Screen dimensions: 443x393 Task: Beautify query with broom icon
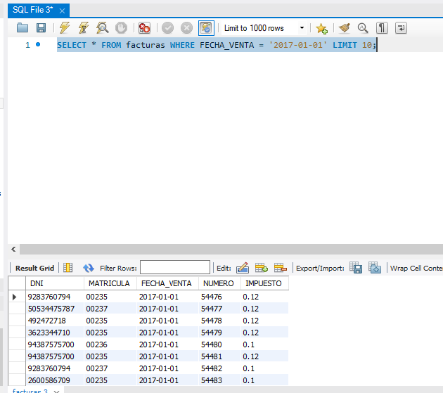coord(345,28)
